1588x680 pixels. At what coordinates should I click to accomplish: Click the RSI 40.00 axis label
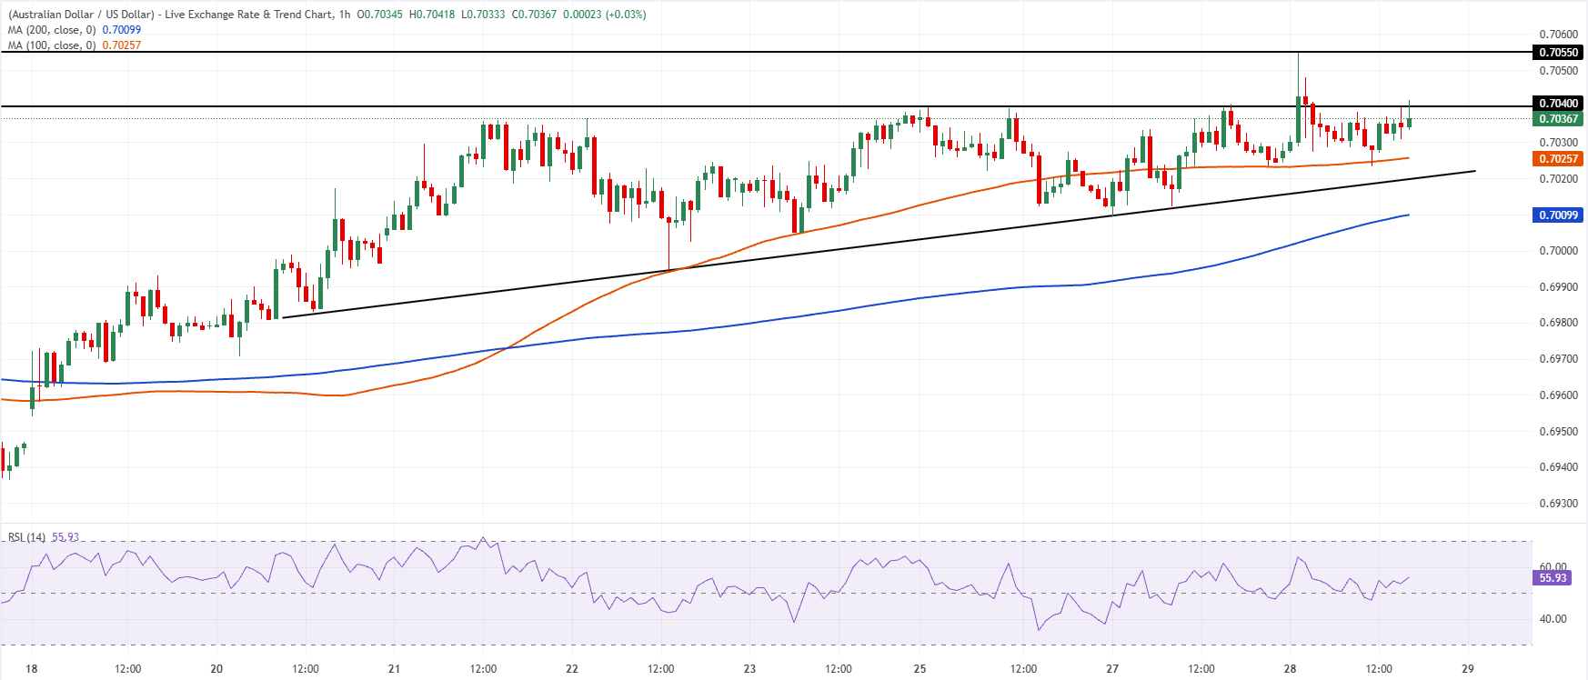tap(1553, 619)
